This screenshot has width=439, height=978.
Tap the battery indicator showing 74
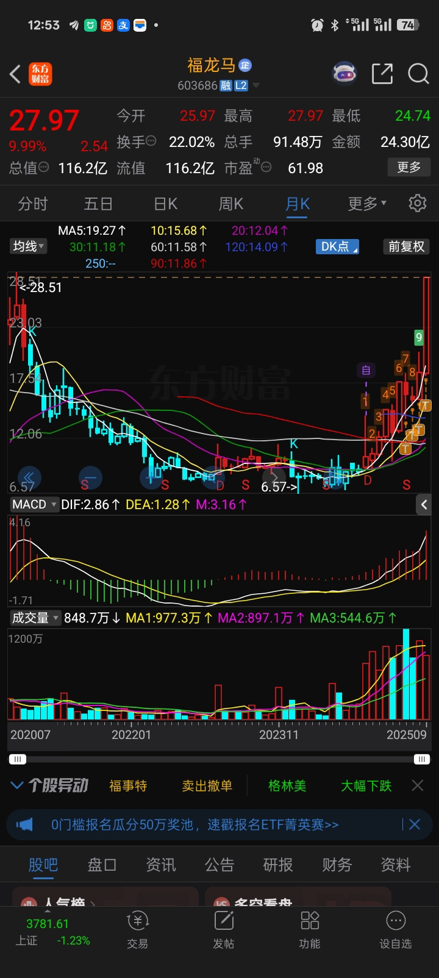(x=408, y=25)
